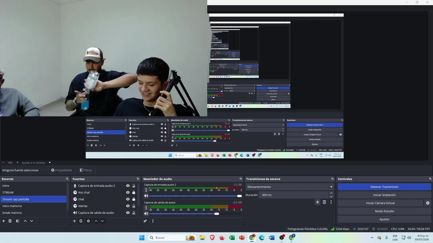Screen dimensions: 433x243
Task: Hide Captura de entrada audio 2 source
Action: pos(128,186)
